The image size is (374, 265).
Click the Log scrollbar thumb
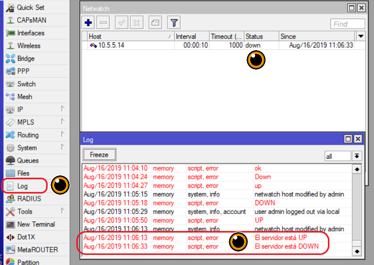357,243
